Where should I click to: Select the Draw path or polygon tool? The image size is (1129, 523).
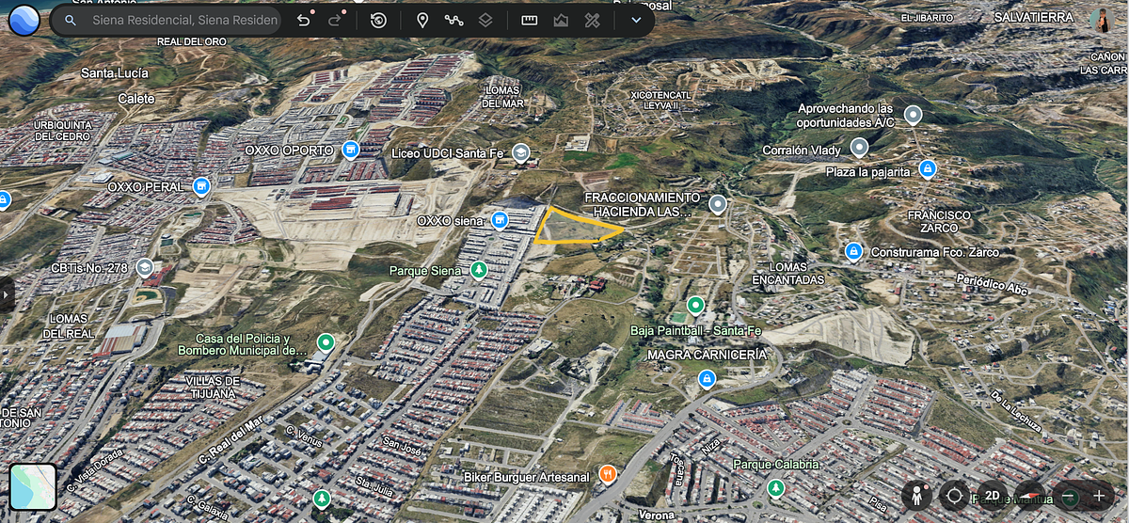click(x=453, y=20)
